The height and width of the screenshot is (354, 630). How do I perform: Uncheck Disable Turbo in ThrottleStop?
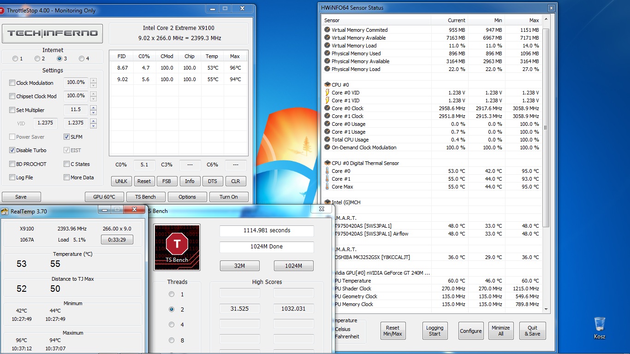click(12, 150)
